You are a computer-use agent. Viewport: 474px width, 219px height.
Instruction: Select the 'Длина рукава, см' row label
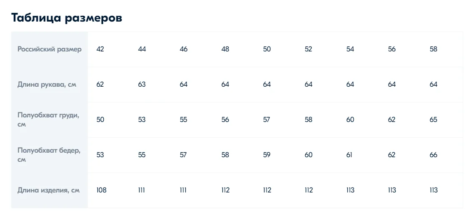[x=47, y=85]
